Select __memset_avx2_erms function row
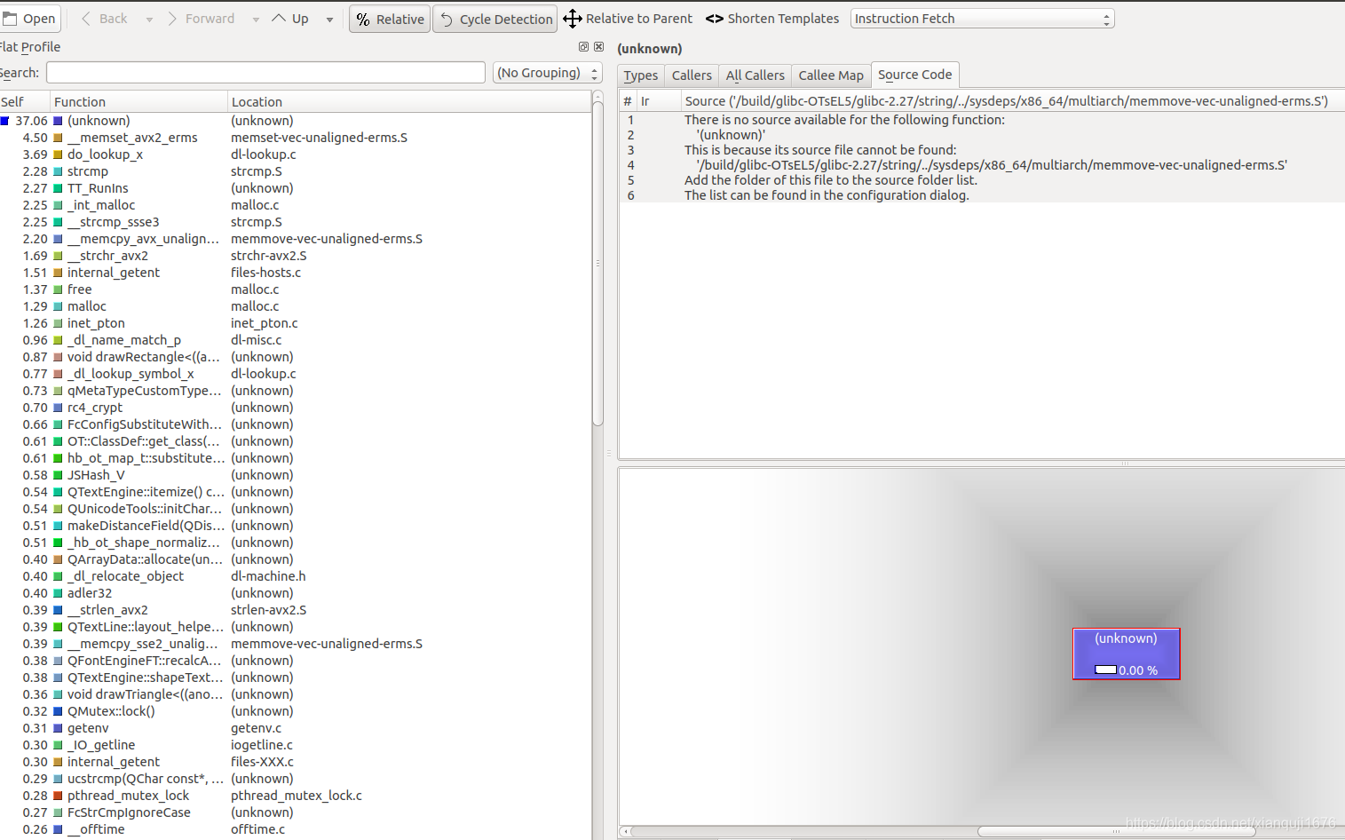This screenshot has height=840, width=1345. pyautogui.click(x=295, y=138)
